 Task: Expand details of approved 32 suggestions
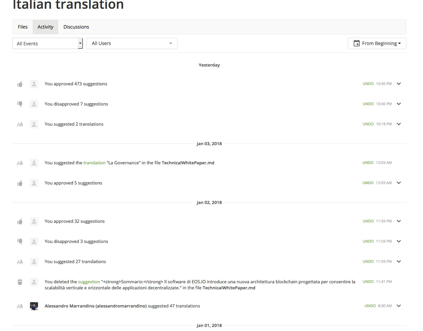tap(399, 221)
